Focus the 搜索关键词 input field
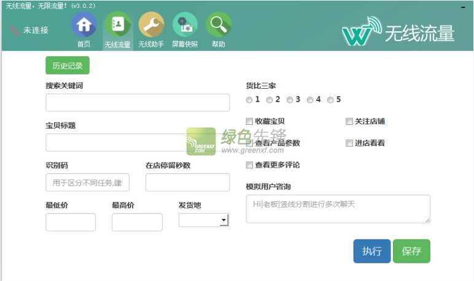Screen dimensions: 474x281 [138, 102]
